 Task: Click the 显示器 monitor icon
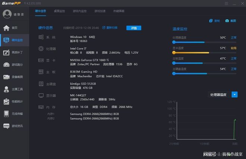pos(41,95)
